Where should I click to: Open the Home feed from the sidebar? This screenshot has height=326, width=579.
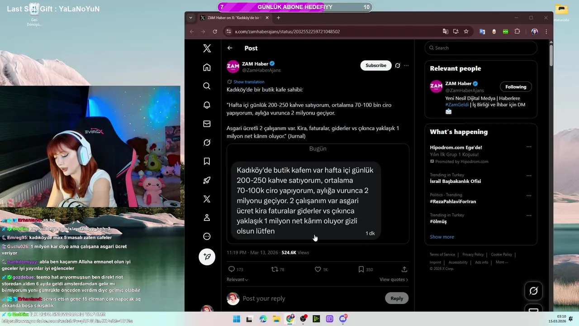207,67
